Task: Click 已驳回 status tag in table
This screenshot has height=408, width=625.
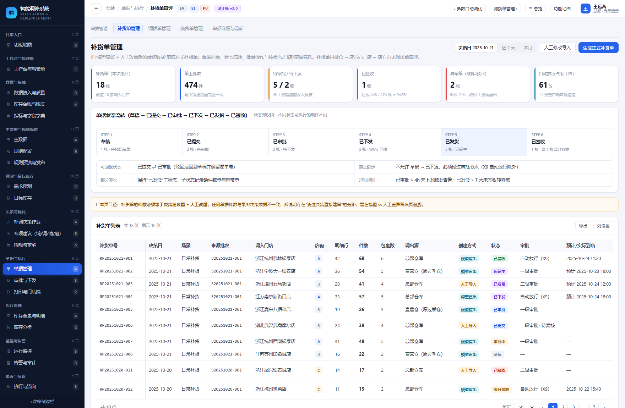Action: 499,370
